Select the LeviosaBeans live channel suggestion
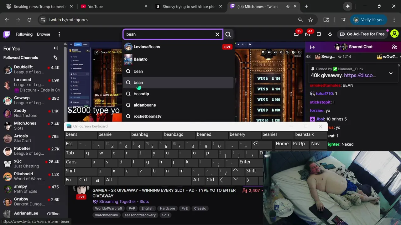The width and height of the screenshot is (401, 225). (x=178, y=47)
